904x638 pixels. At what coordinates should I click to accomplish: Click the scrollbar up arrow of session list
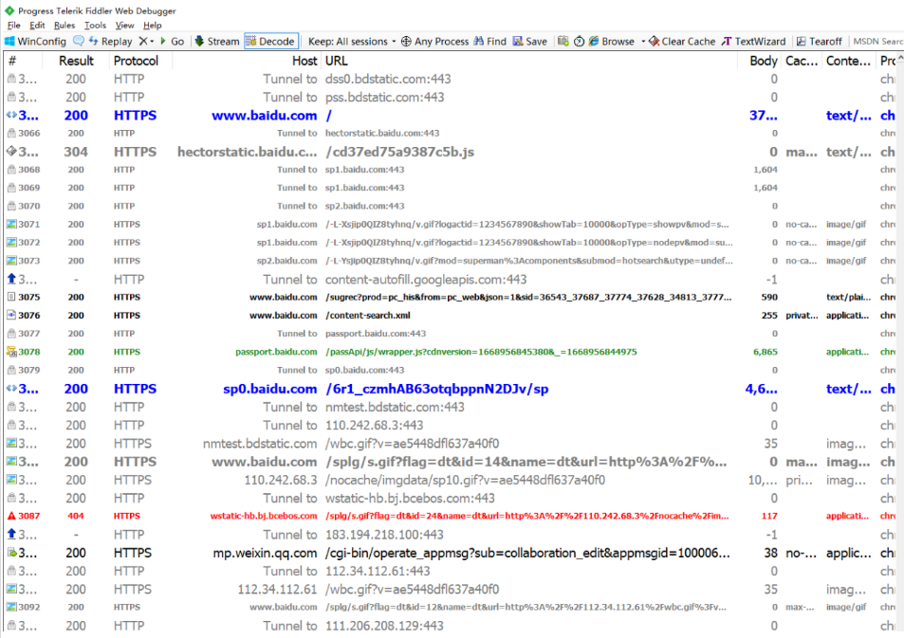[x=900, y=60]
